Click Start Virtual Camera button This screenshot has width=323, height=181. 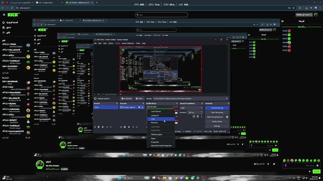point(215,117)
